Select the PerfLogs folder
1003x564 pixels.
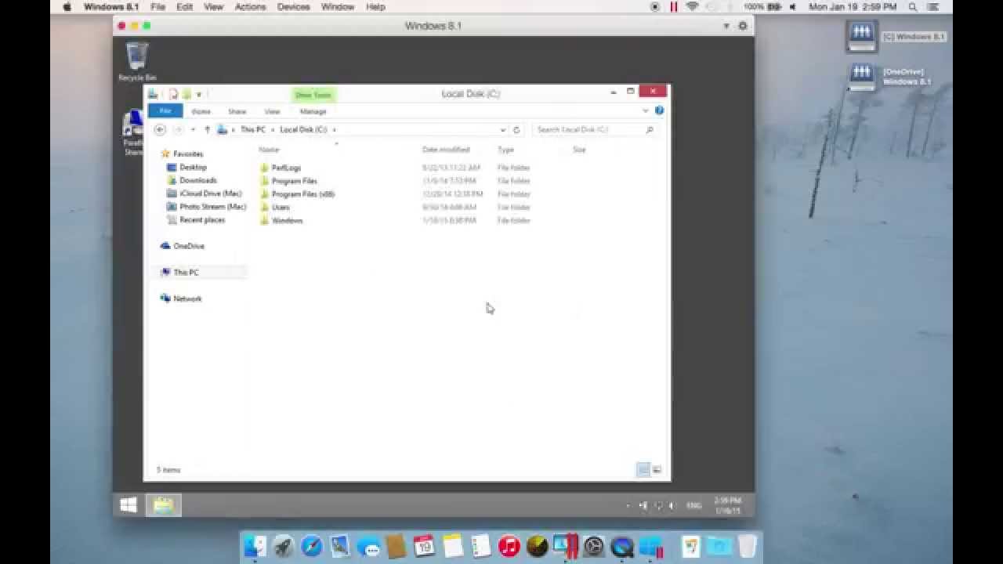coord(281,168)
